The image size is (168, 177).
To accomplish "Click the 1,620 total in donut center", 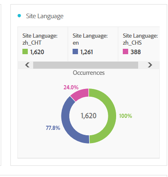I will 88,116.
